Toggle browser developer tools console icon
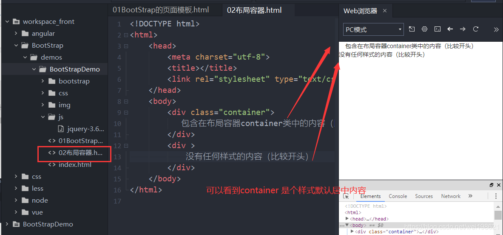Screen dimensions: 503x235 (437, 29)
